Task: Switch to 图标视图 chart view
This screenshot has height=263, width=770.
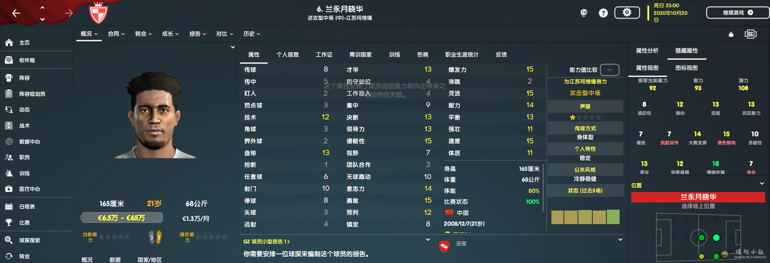Action: (686, 68)
